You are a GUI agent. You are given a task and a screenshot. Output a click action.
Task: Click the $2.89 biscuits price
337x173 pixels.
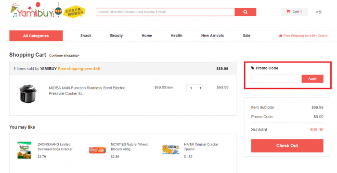tap(115, 157)
